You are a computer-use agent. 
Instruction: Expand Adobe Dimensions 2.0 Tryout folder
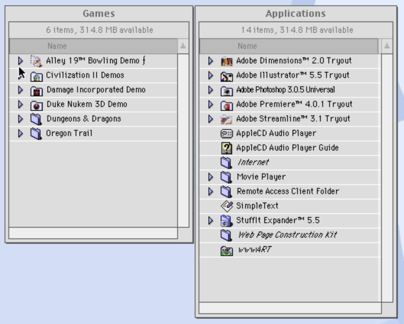(211, 61)
